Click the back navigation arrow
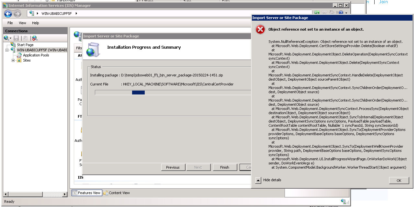The height and width of the screenshot is (207, 417). pyautogui.click(x=8, y=14)
